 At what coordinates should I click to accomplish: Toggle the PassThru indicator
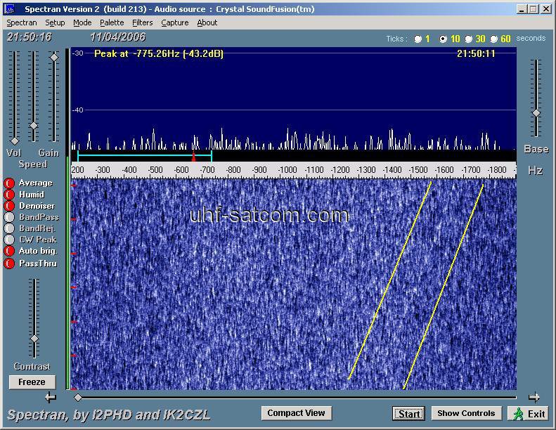pos(9,263)
